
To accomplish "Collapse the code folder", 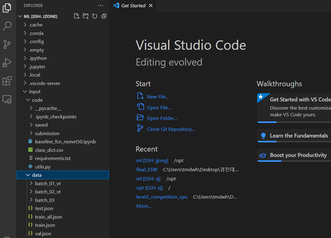I will (63, 100).
